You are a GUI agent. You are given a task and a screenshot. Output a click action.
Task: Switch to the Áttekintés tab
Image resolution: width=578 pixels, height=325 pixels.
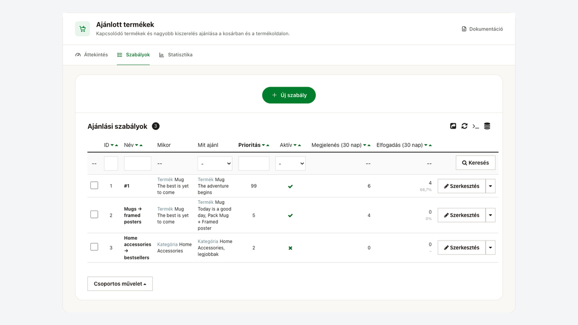pyautogui.click(x=92, y=55)
